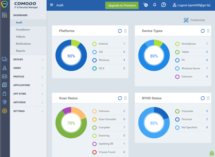Viewport: 215px width, 157px height.
Task: Open the Profiles badge icon in rail
Action: coord(5,77)
